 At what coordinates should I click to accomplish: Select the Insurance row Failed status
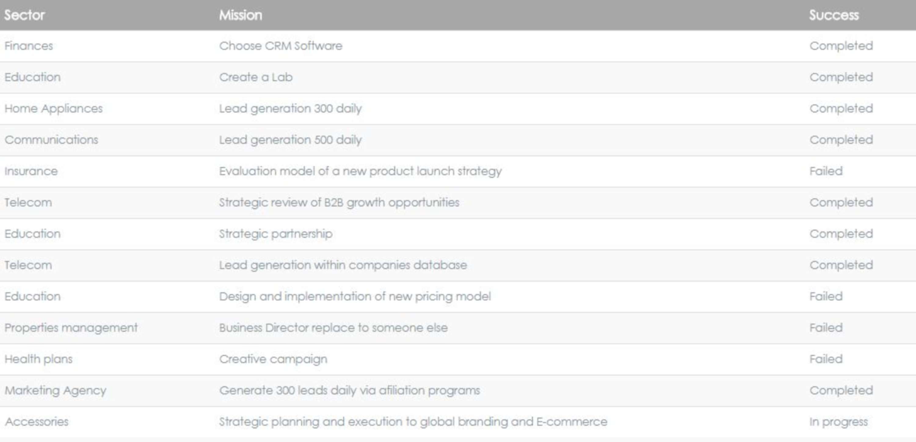(x=826, y=171)
